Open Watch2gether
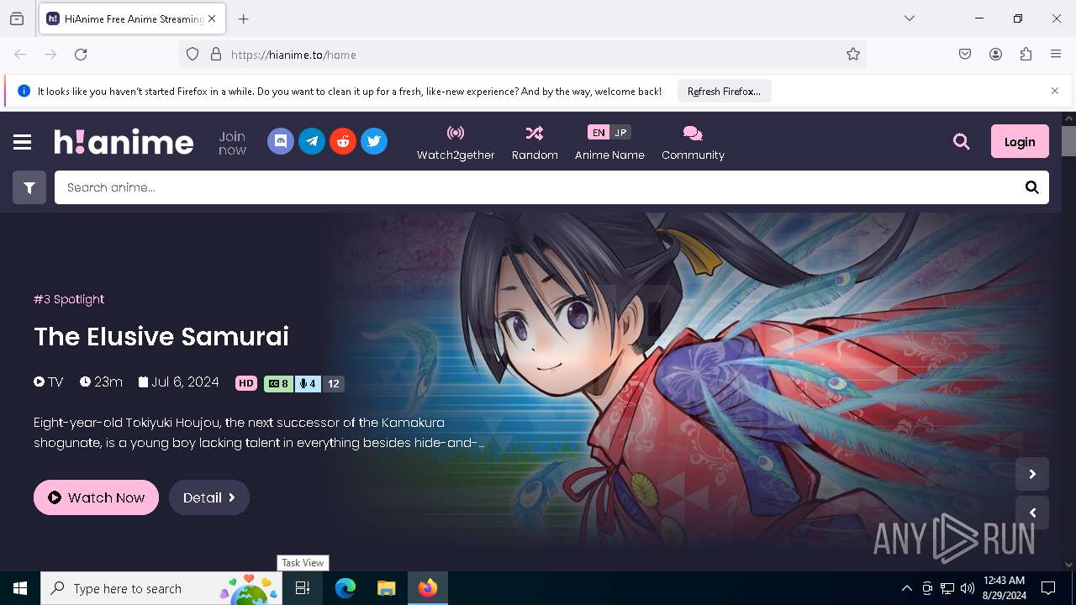 (456, 143)
